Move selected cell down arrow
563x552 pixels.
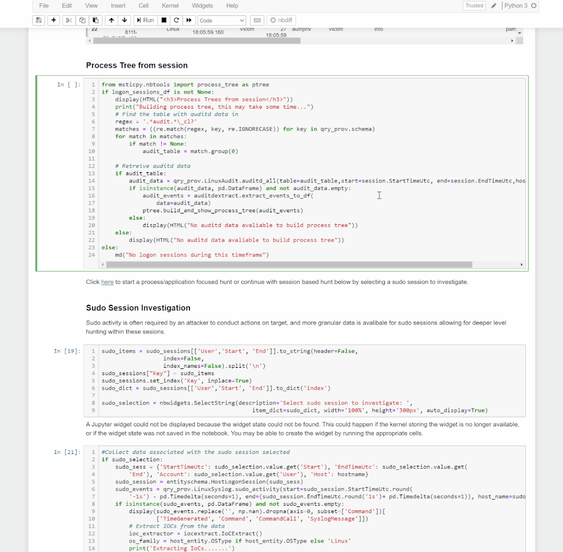pos(125,20)
